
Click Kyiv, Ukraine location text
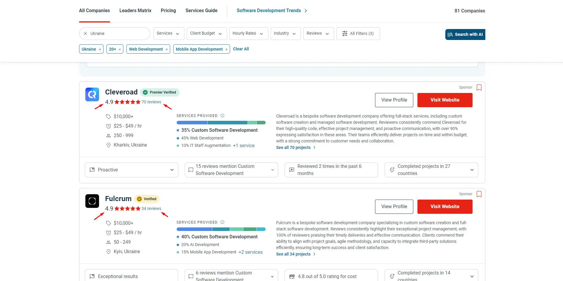click(x=127, y=252)
